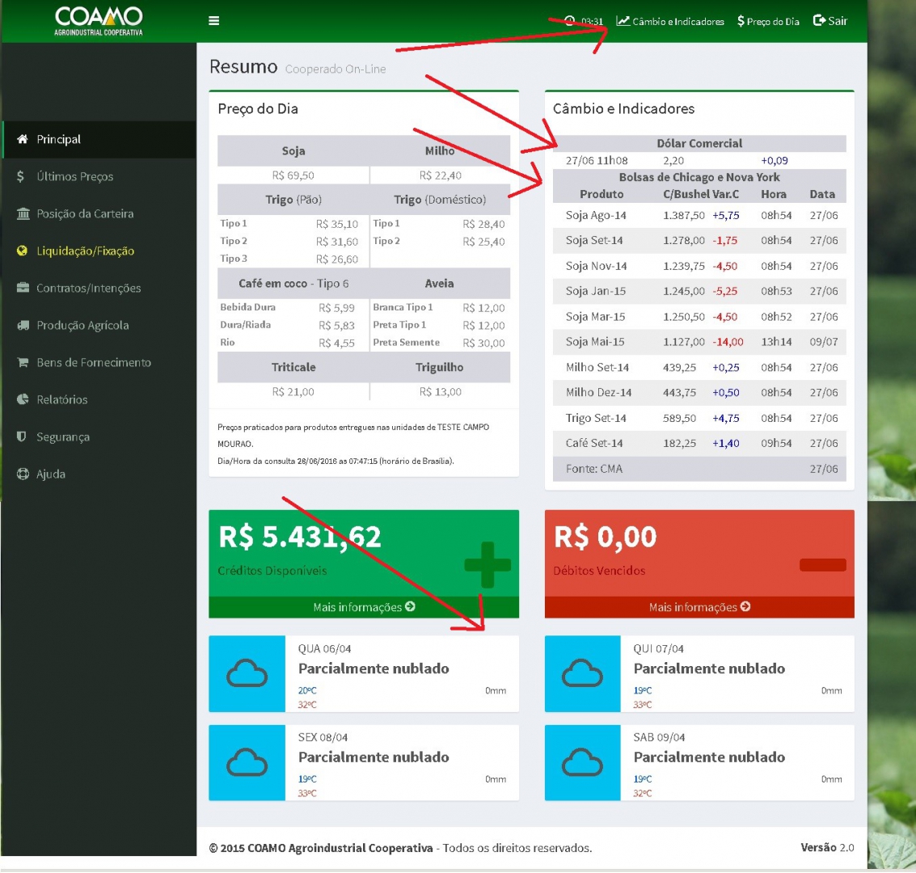This screenshot has width=916, height=873.
Task: Click the shield icon for Segurança
Action: [22, 436]
